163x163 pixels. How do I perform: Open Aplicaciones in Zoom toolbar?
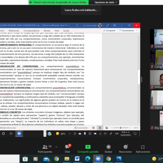click(143, 149)
